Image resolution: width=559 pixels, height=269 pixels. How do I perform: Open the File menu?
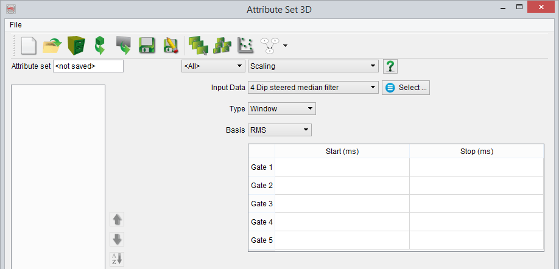(x=16, y=25)
